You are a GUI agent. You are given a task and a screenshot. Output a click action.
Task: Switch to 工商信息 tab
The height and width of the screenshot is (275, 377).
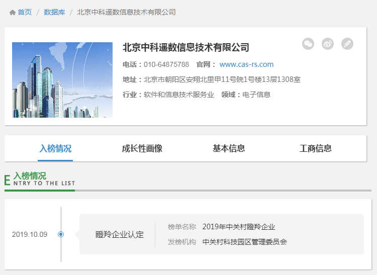316,148
